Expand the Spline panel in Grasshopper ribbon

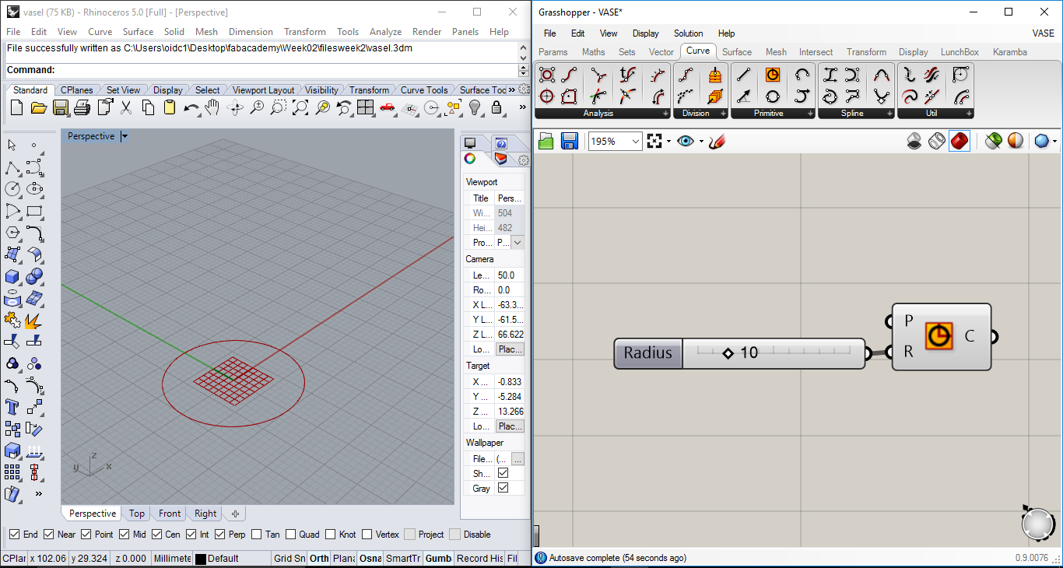click(889, 114)
